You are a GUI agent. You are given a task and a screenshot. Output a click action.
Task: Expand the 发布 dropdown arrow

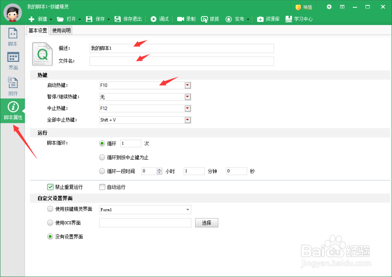(x=248, y=19)
